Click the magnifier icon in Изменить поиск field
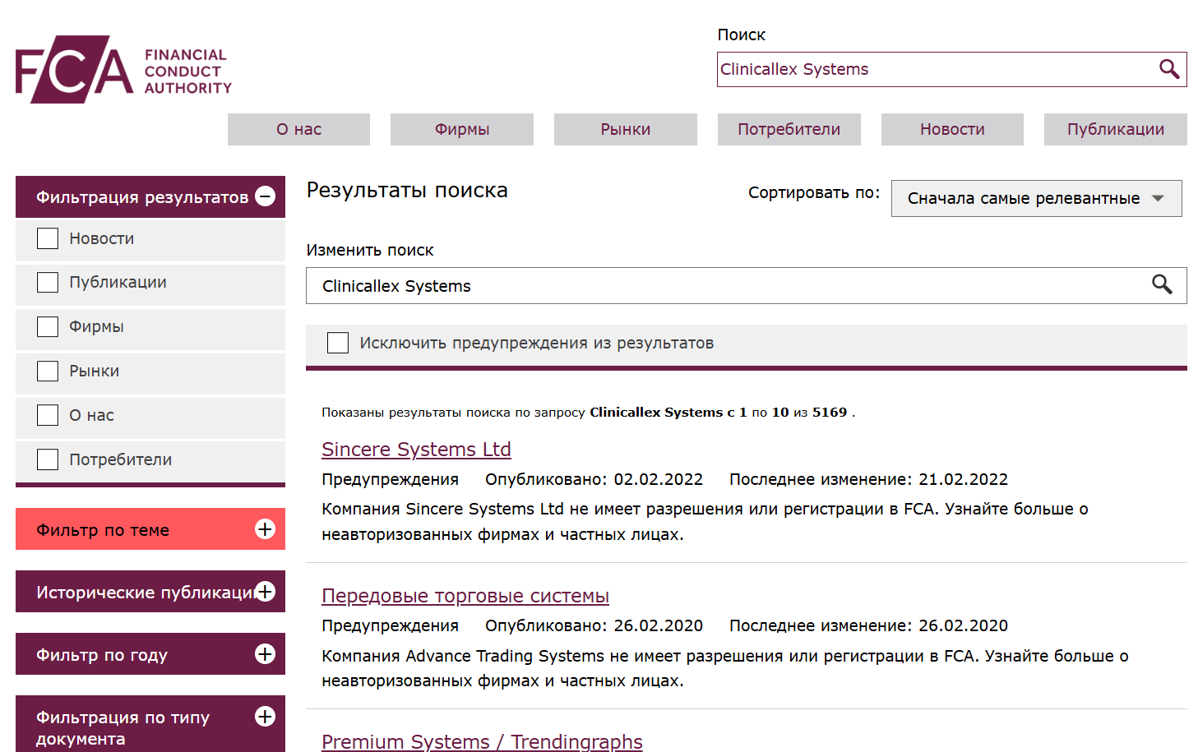Screen dimensions: 1198x752 [1163, 285]
